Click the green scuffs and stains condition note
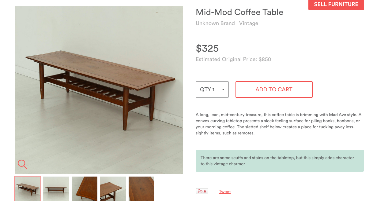The image size is (373, 201). pyautogui.click(x=280, y=161)
